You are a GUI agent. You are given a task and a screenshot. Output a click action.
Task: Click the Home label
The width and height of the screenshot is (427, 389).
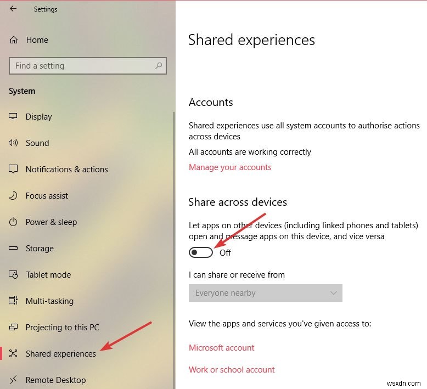pos(37,40)
